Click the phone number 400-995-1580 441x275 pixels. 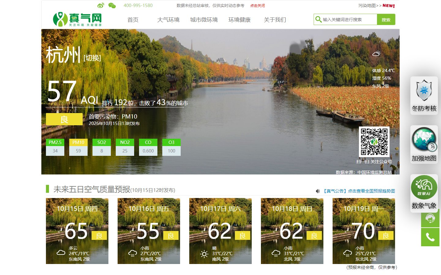(138, 5)
